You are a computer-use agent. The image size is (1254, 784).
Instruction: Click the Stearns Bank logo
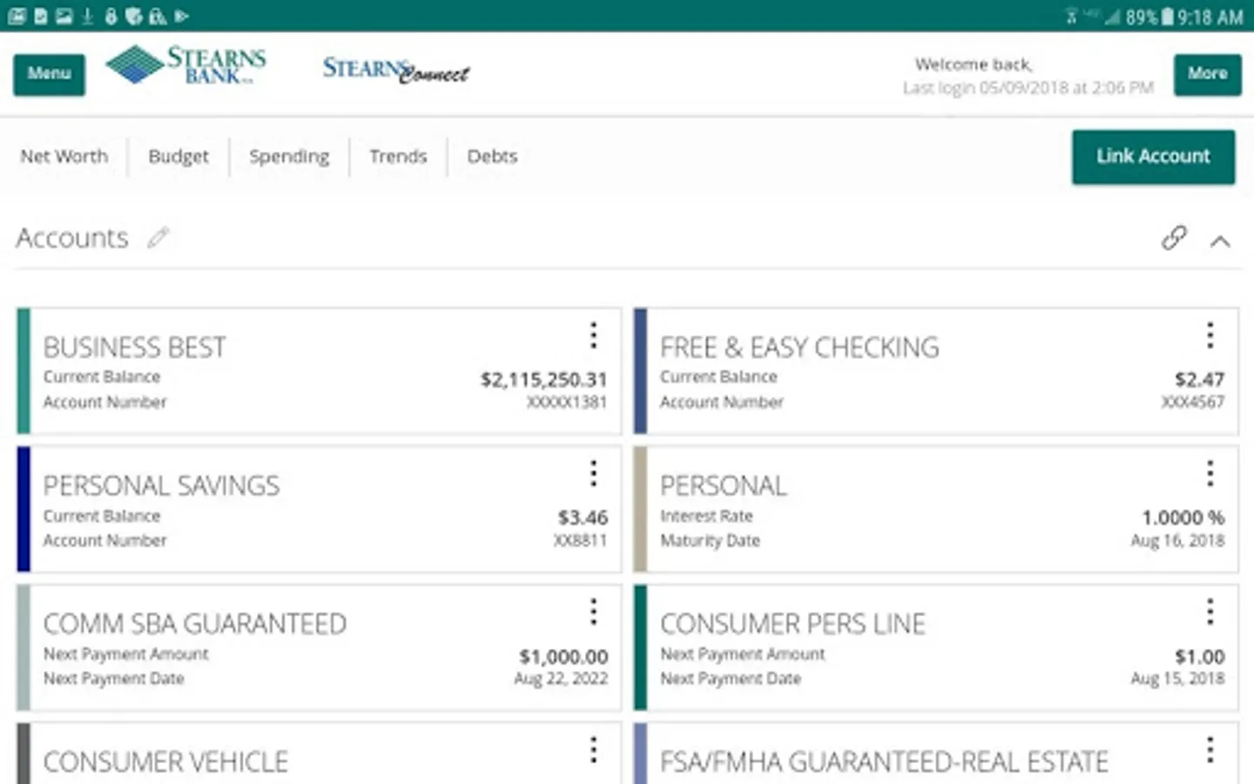click(x=185, y=65)
